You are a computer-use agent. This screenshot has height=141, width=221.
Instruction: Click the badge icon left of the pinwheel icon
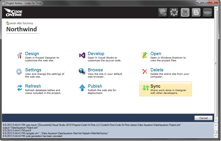[x=163, y=12]
